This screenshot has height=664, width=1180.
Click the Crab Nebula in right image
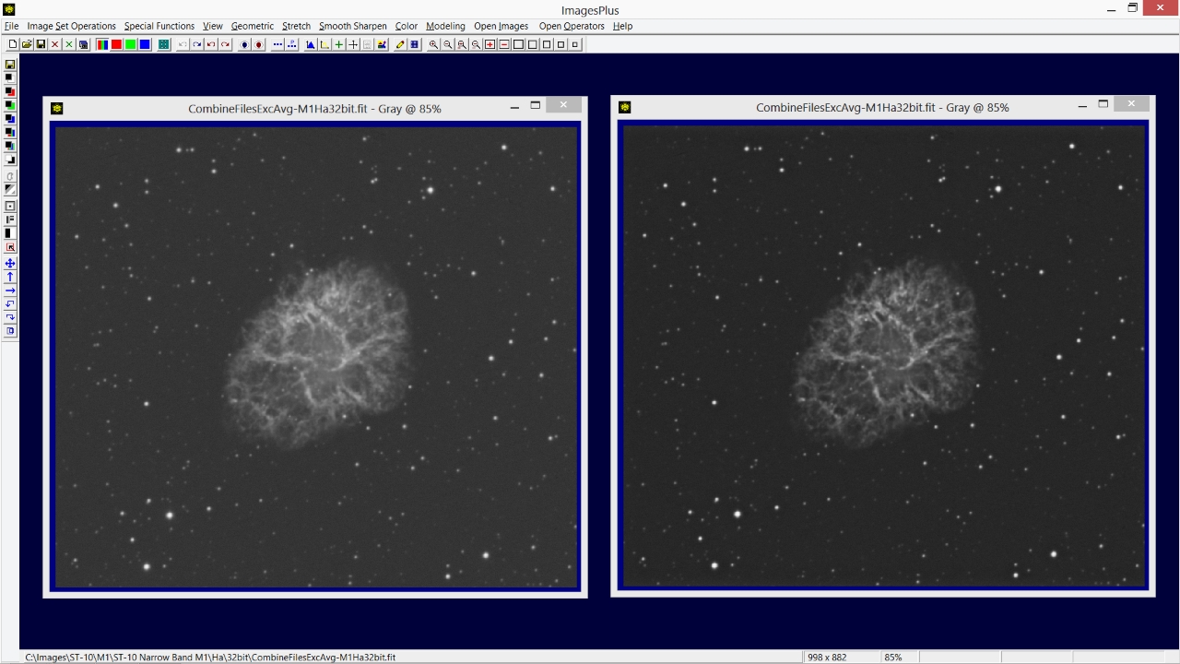pos(886,352)
